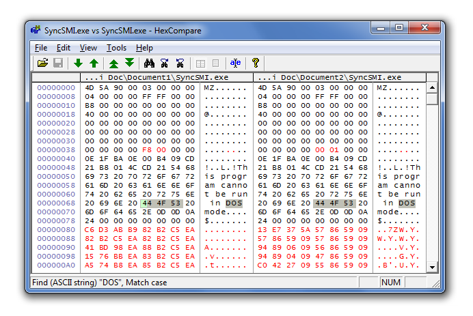Viewport: 473px width, 316px height.
Task: Open the Help menu
Action: click(x=144, y=48)
